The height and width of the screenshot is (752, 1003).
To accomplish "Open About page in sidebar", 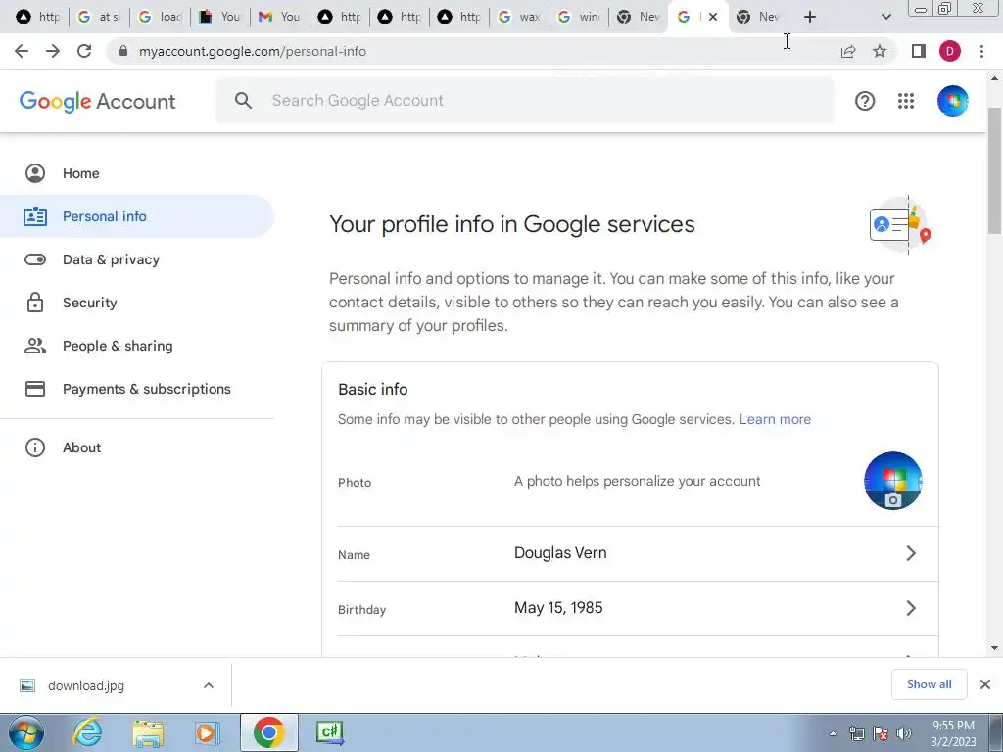I will (x=137, y=447).
